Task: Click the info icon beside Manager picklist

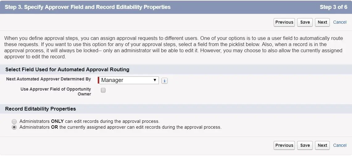Action: pyautogui.click(x=164, y=81)
